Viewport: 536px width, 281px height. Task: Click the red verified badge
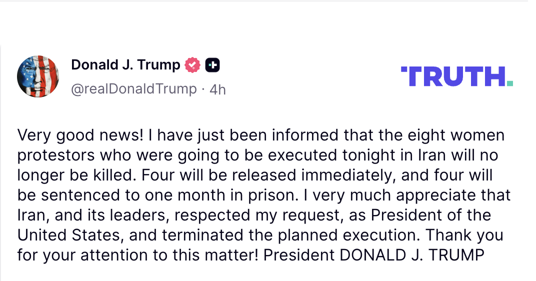[x=192, y=65]
